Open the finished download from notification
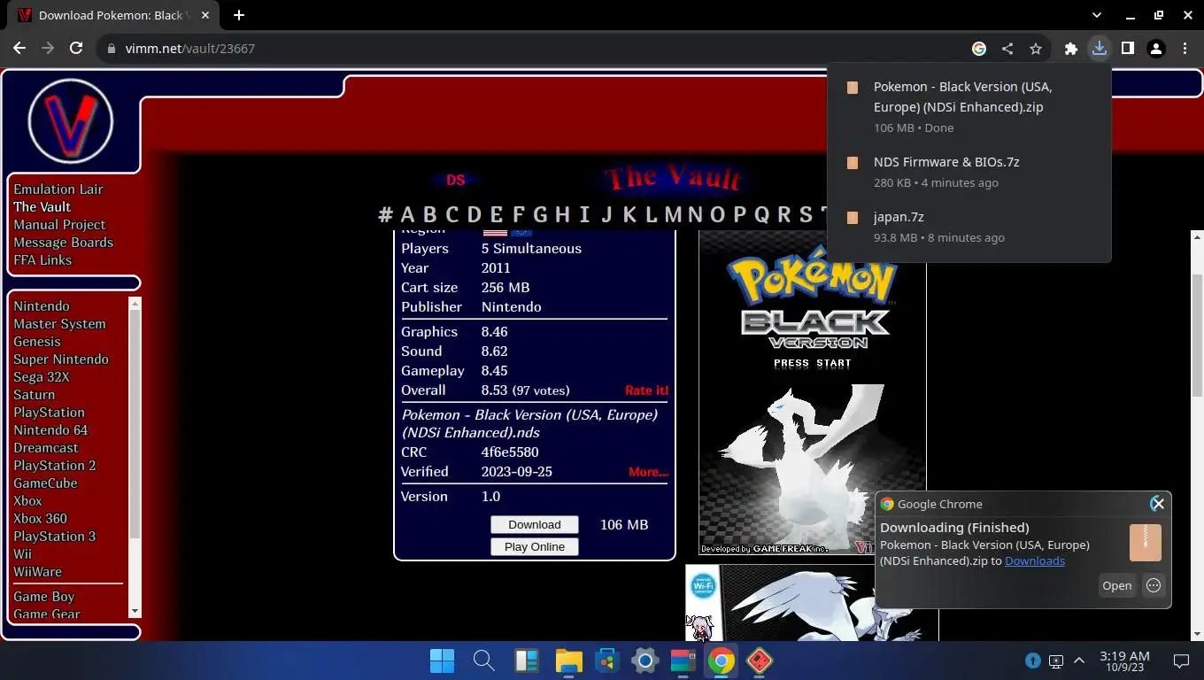1204x680 pixels. pos(1116,585)
